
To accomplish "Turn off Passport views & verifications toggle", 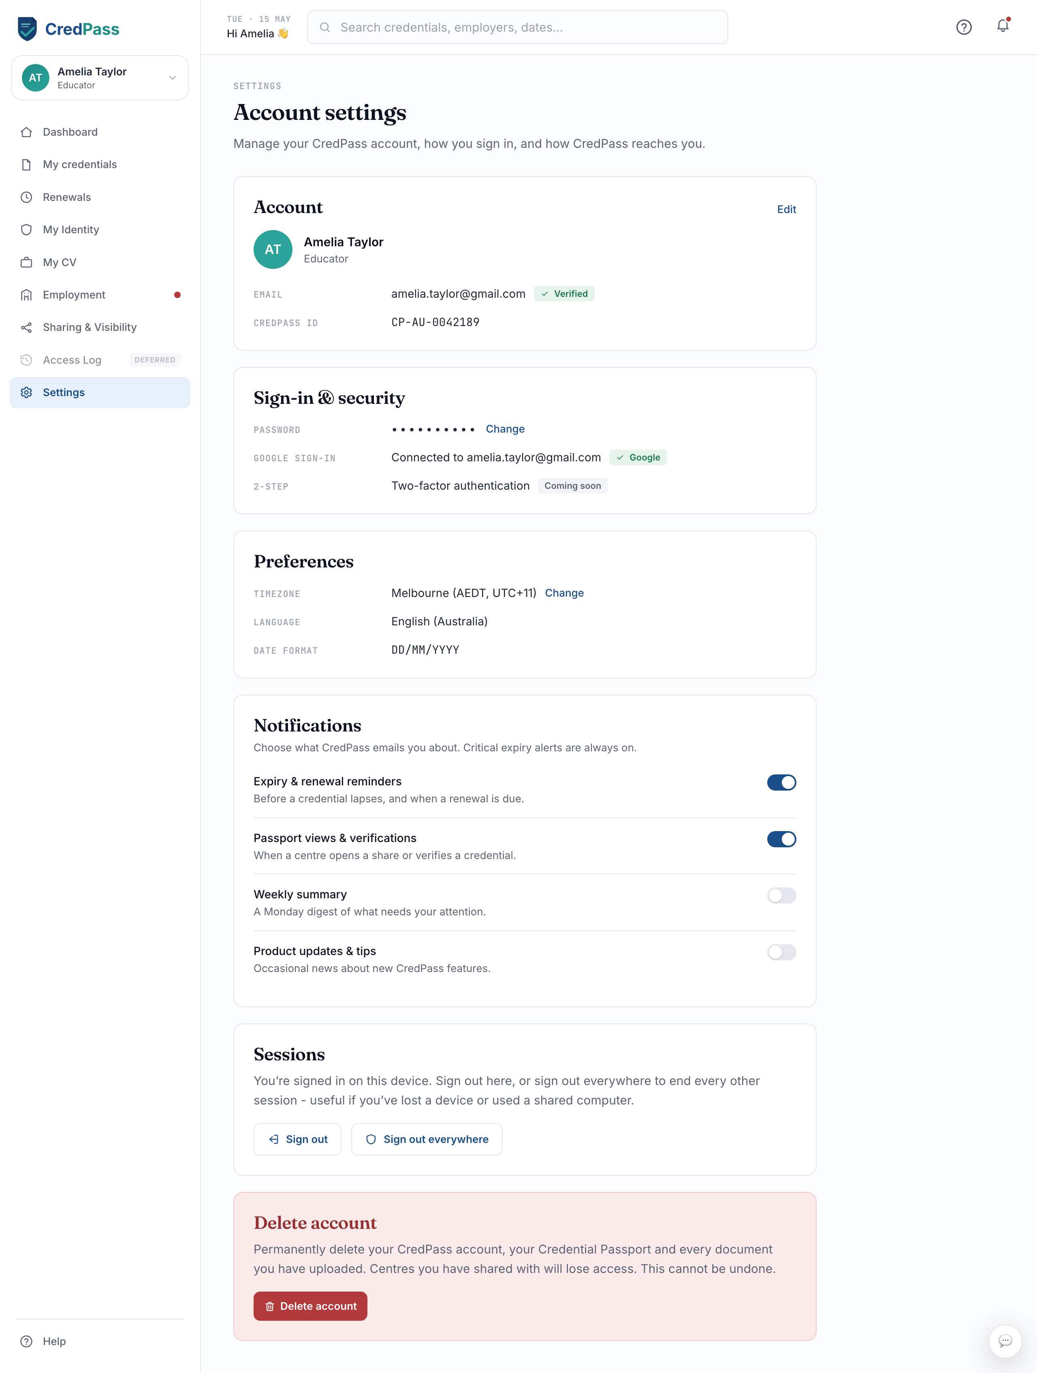I will 781,839.
